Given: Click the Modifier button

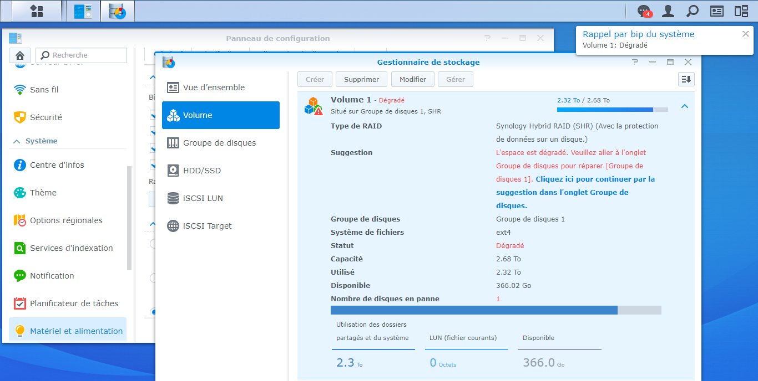Looking at the screenshot, I should pos(413,79).
